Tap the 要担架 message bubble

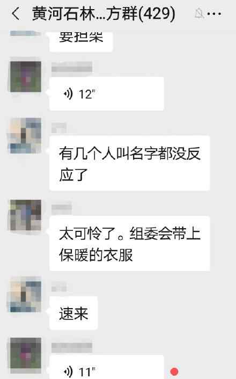81,41
